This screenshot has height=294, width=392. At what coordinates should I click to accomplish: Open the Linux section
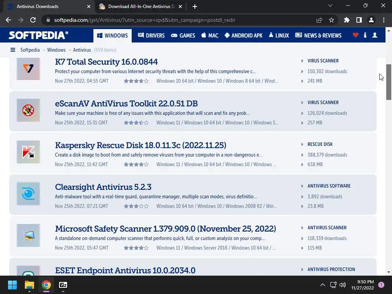(x=279, y=36)
